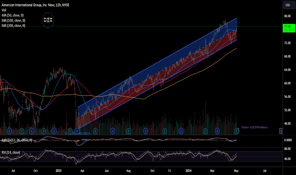The height and width of the screenshot is (175, 296).
Task: Click the dividend marker before Jul 2022
Action: coord(9,131)
